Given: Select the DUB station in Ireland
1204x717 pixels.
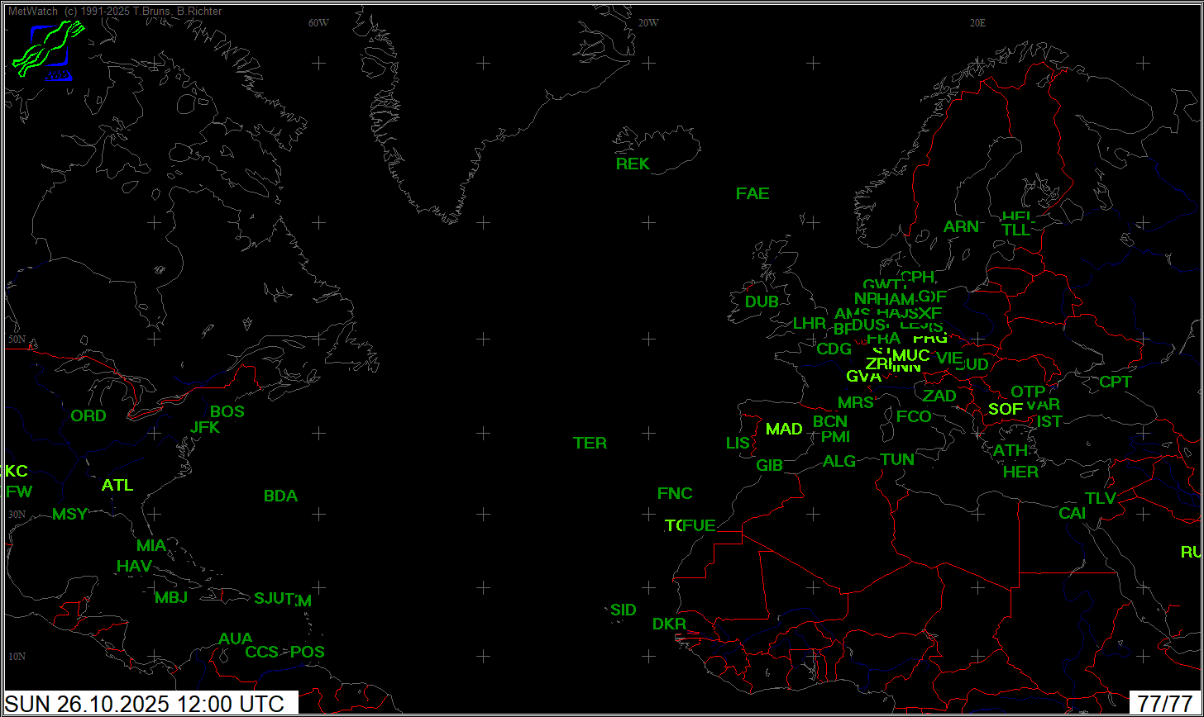Looking at the screenshot, I should (x=762, y=302).
